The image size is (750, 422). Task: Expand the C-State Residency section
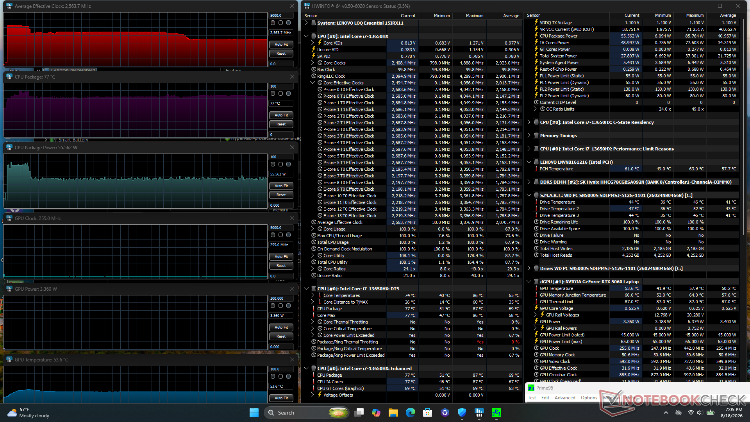coord(529,122)
